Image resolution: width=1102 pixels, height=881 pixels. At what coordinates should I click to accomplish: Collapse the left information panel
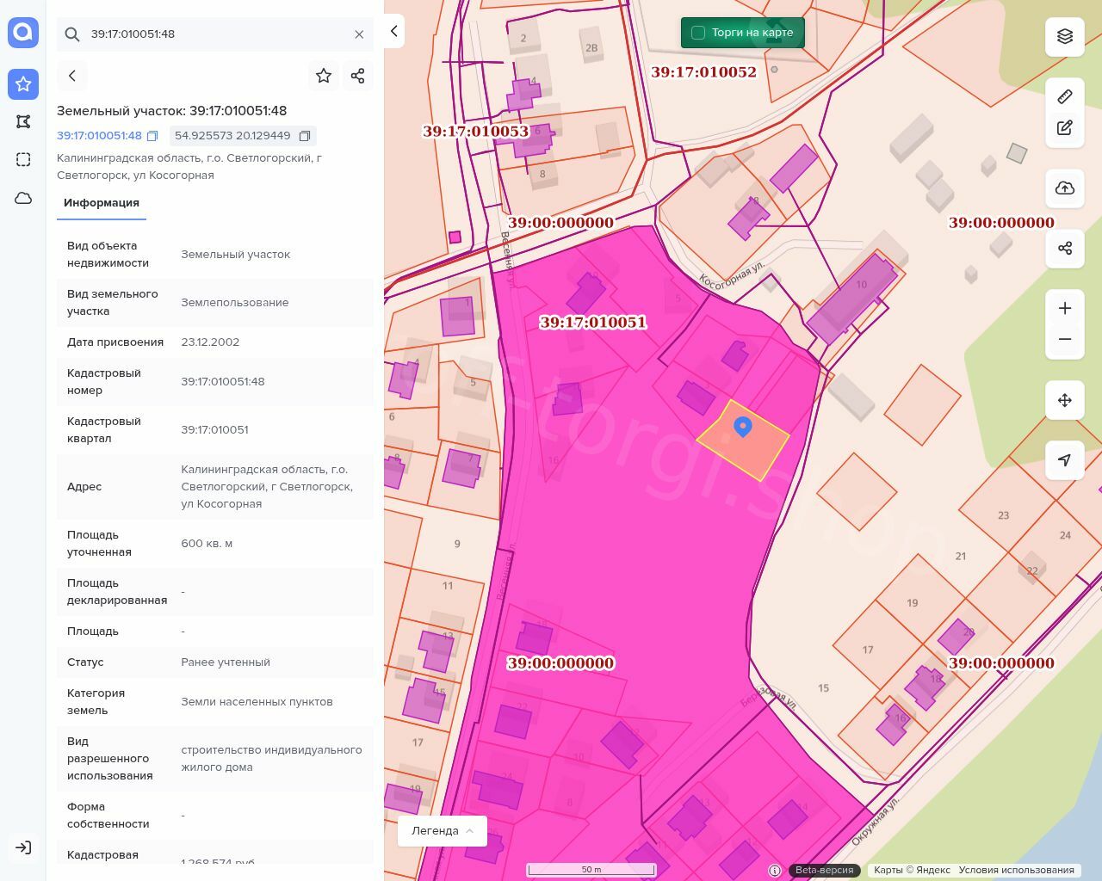(x=393, y=31)
